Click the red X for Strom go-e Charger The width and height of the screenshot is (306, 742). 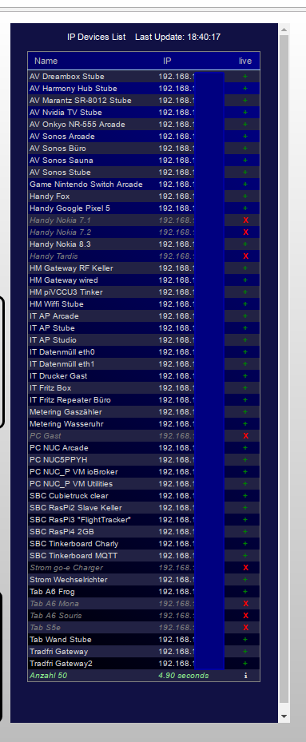(x=245, y=568)
